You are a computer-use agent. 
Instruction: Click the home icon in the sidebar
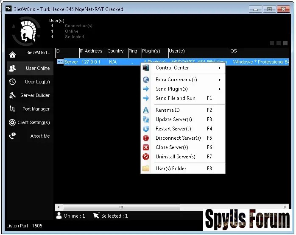12,55
